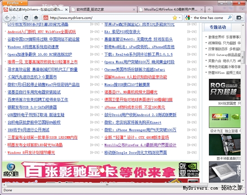
Task: Go forward using the forward arrow button
Action: (x=14, y=17)
